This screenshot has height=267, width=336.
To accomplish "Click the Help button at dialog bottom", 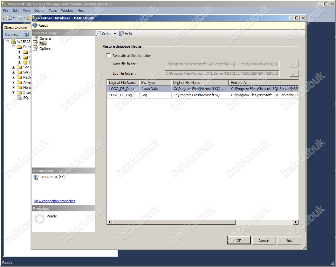I will pyautogui.click(x=289, y=240).
